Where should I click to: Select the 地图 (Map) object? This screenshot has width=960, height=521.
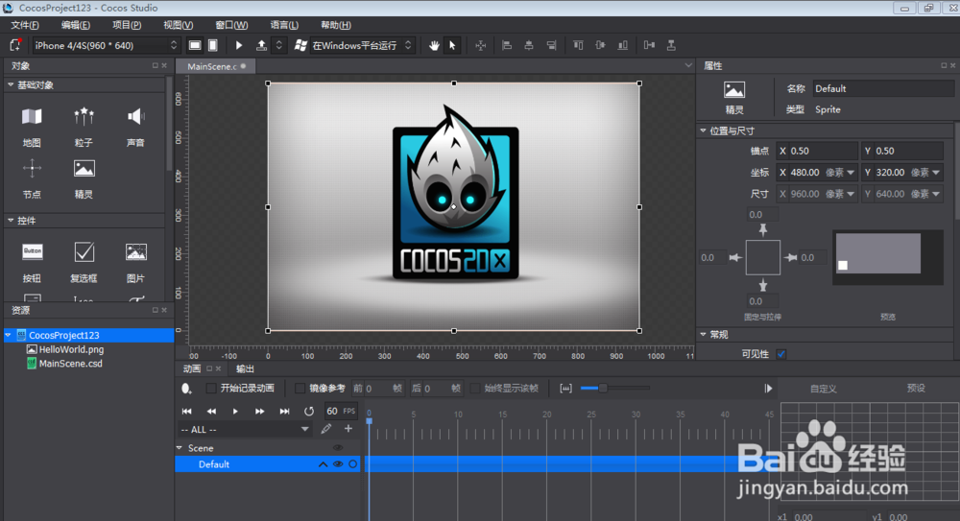32,126
